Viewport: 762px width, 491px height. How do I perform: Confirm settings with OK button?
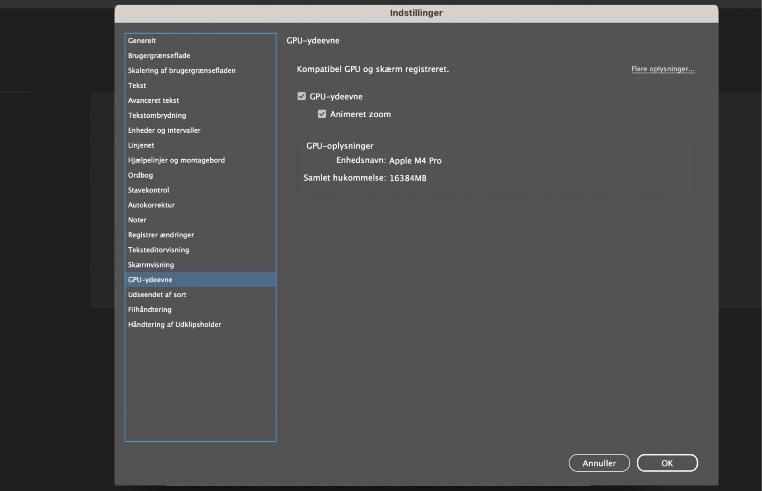[667, 463]
